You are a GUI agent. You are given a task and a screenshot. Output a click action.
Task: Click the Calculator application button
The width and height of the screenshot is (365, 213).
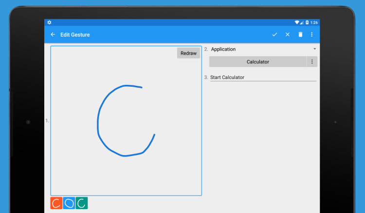[257, 62]
